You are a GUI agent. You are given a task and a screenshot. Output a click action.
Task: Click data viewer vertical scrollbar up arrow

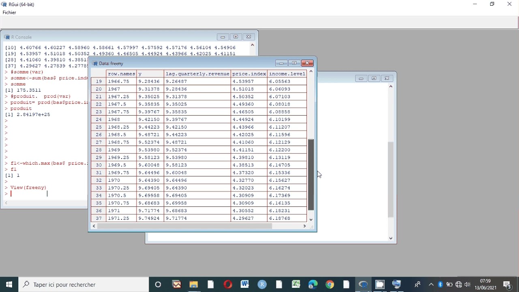coord(311,71)
